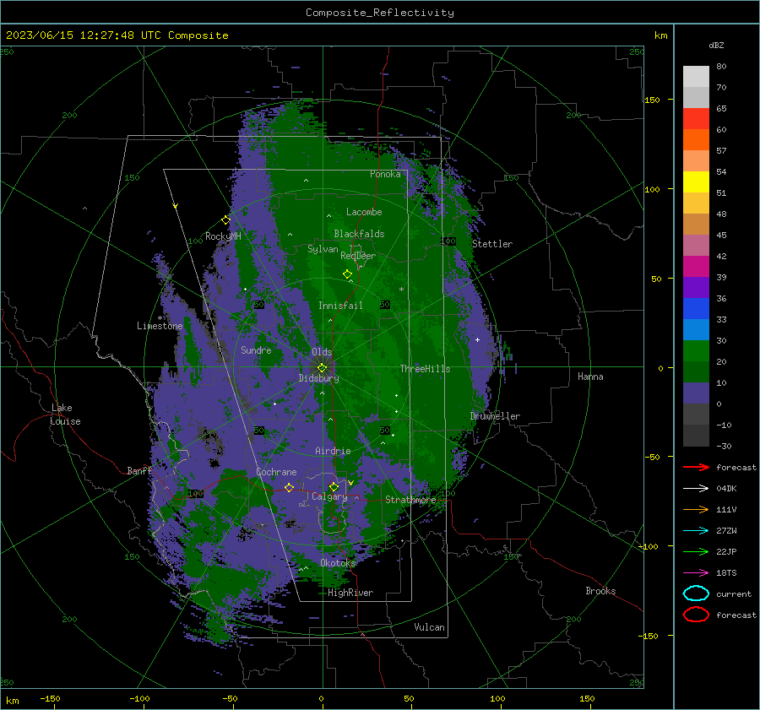Viewport: 760px width, 710px height.
Task: Click the white 04DK arrow in legend
Action: pos(696,489)
